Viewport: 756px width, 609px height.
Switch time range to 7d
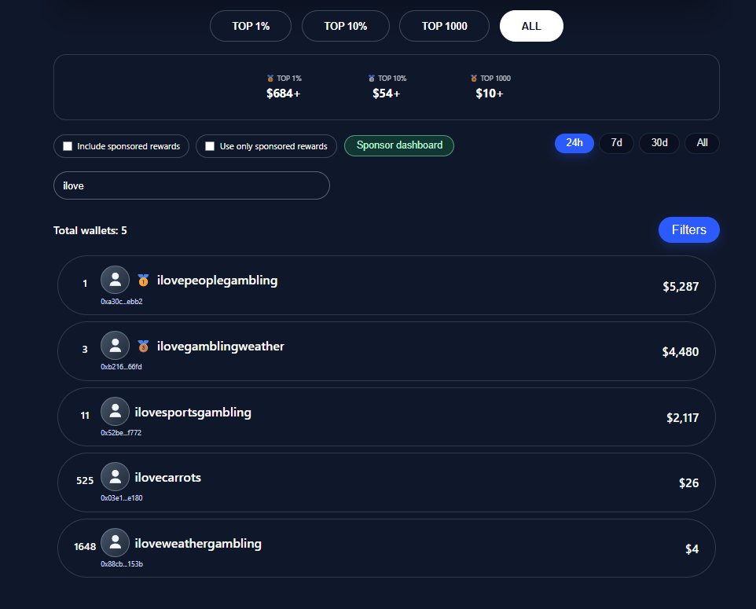(616, 143)
